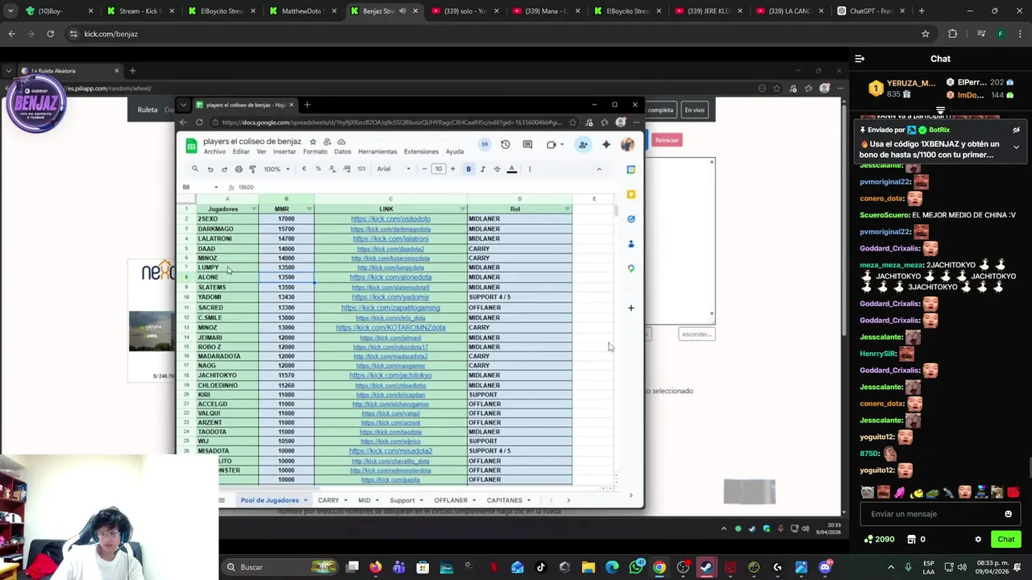The height and width of the screenshot is (580, 1032).
Task: Open Chrome extensions puzzle icon
Action: 953,34
